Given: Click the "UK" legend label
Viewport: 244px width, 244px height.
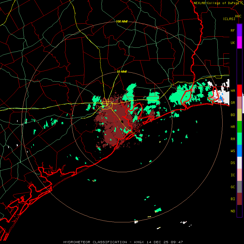Looking at the screenshot, I should pos(233,43).
